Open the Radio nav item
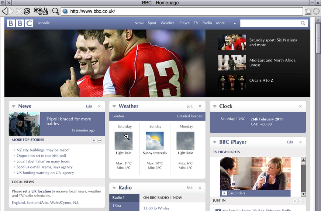Image resolution: width=321 pixels, height=211 pixels. coord(207,23)
